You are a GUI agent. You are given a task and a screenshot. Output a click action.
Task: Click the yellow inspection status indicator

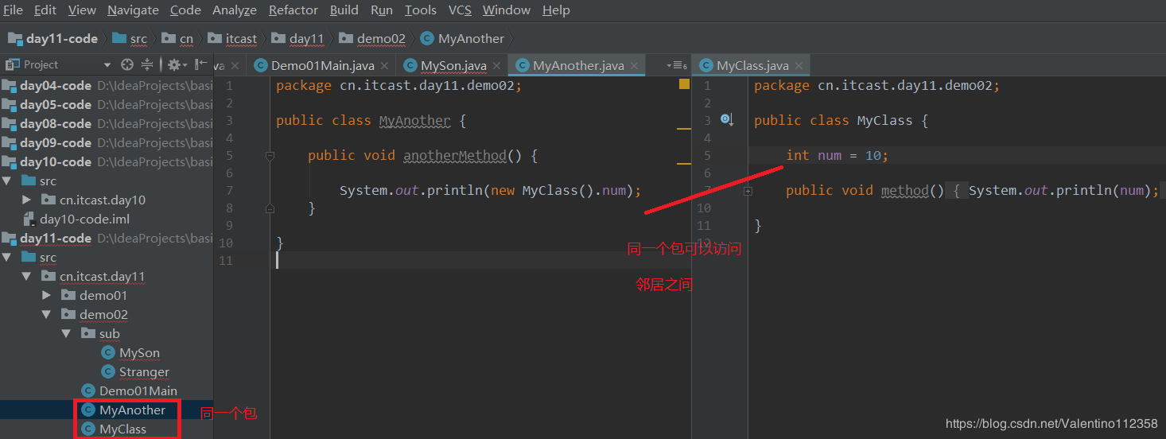tap(684, 84)
